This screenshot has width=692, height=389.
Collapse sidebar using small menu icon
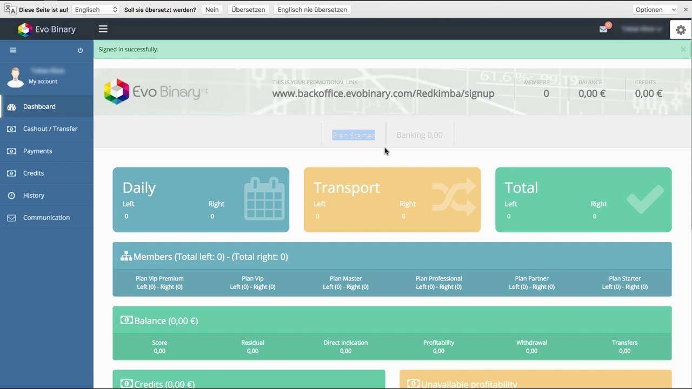[x=13, y=50]
